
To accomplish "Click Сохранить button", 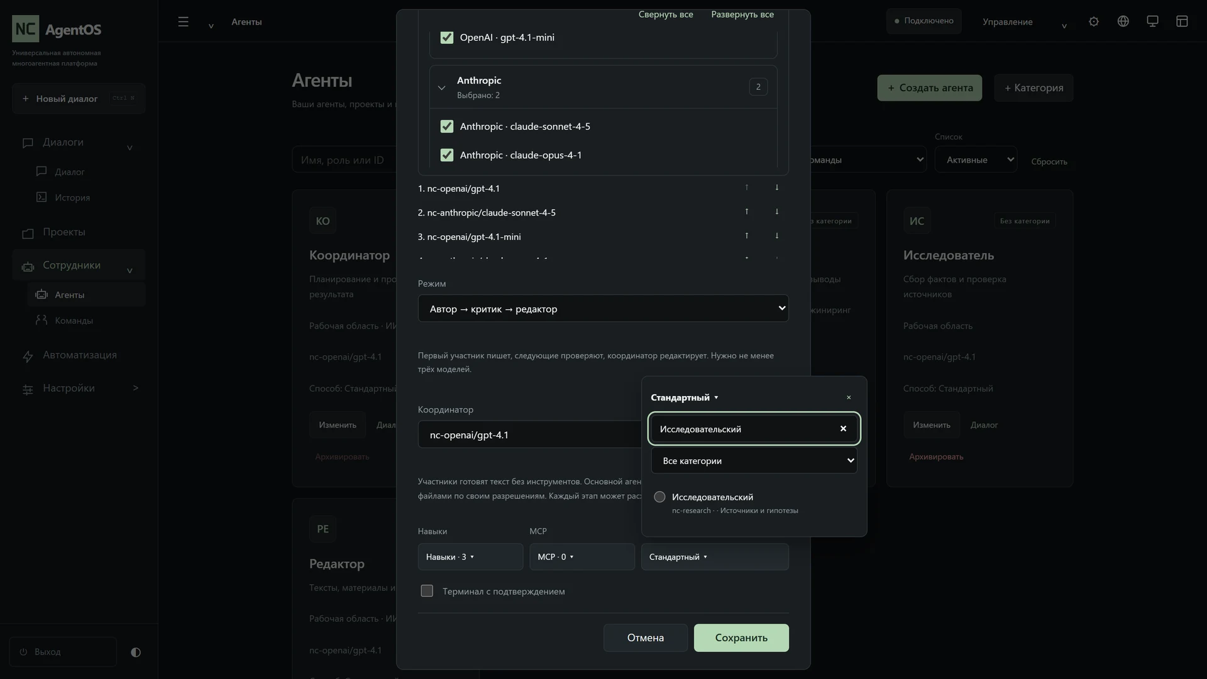I will pyautogui.click(x=741, y=638).
